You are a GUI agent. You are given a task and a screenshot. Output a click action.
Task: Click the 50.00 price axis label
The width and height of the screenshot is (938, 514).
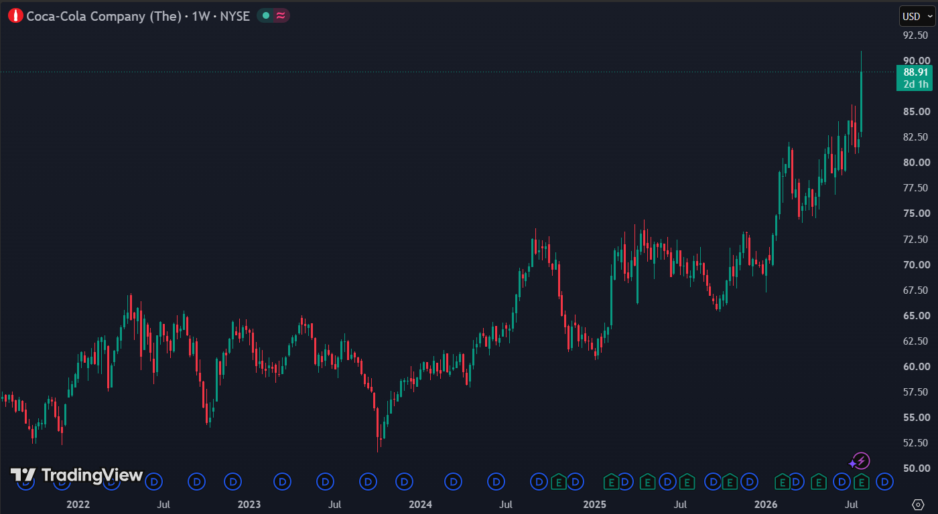[915, 468]
